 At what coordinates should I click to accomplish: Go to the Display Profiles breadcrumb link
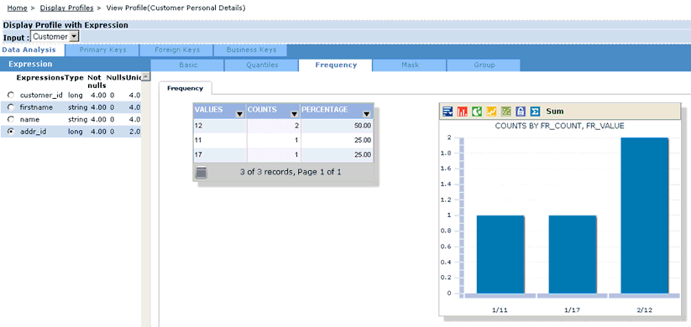(66, 8)
